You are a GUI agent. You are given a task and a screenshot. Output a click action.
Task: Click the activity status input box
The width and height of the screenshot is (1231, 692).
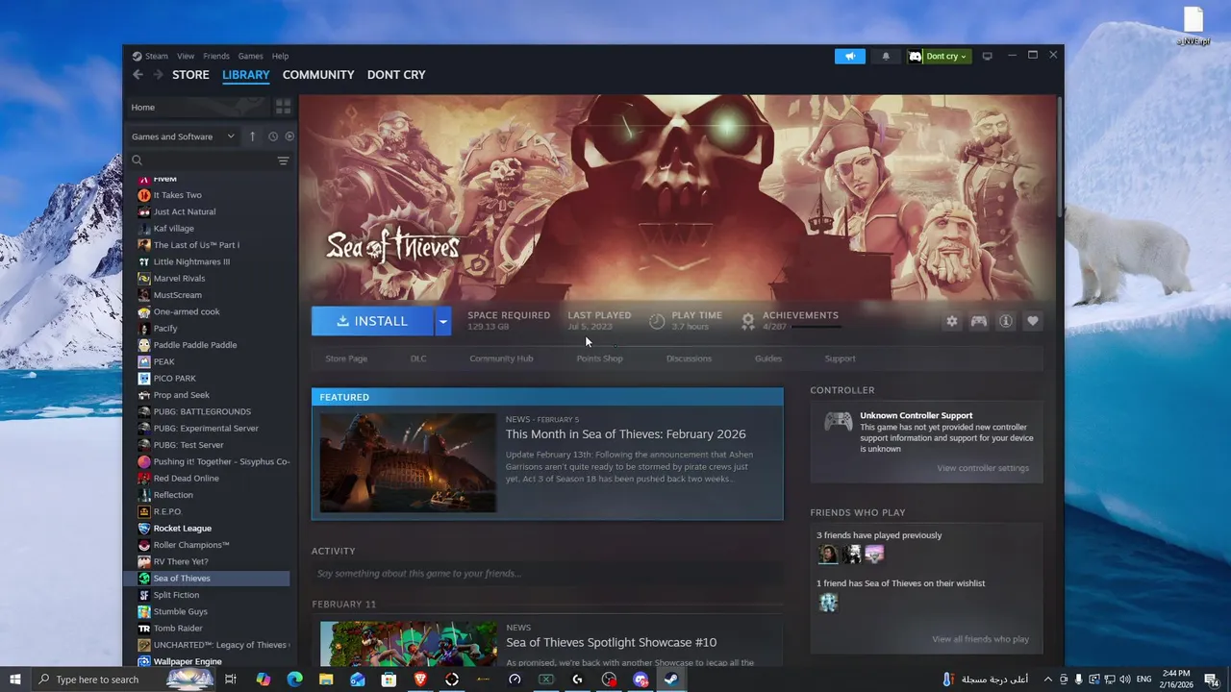(x=547, y=574)
